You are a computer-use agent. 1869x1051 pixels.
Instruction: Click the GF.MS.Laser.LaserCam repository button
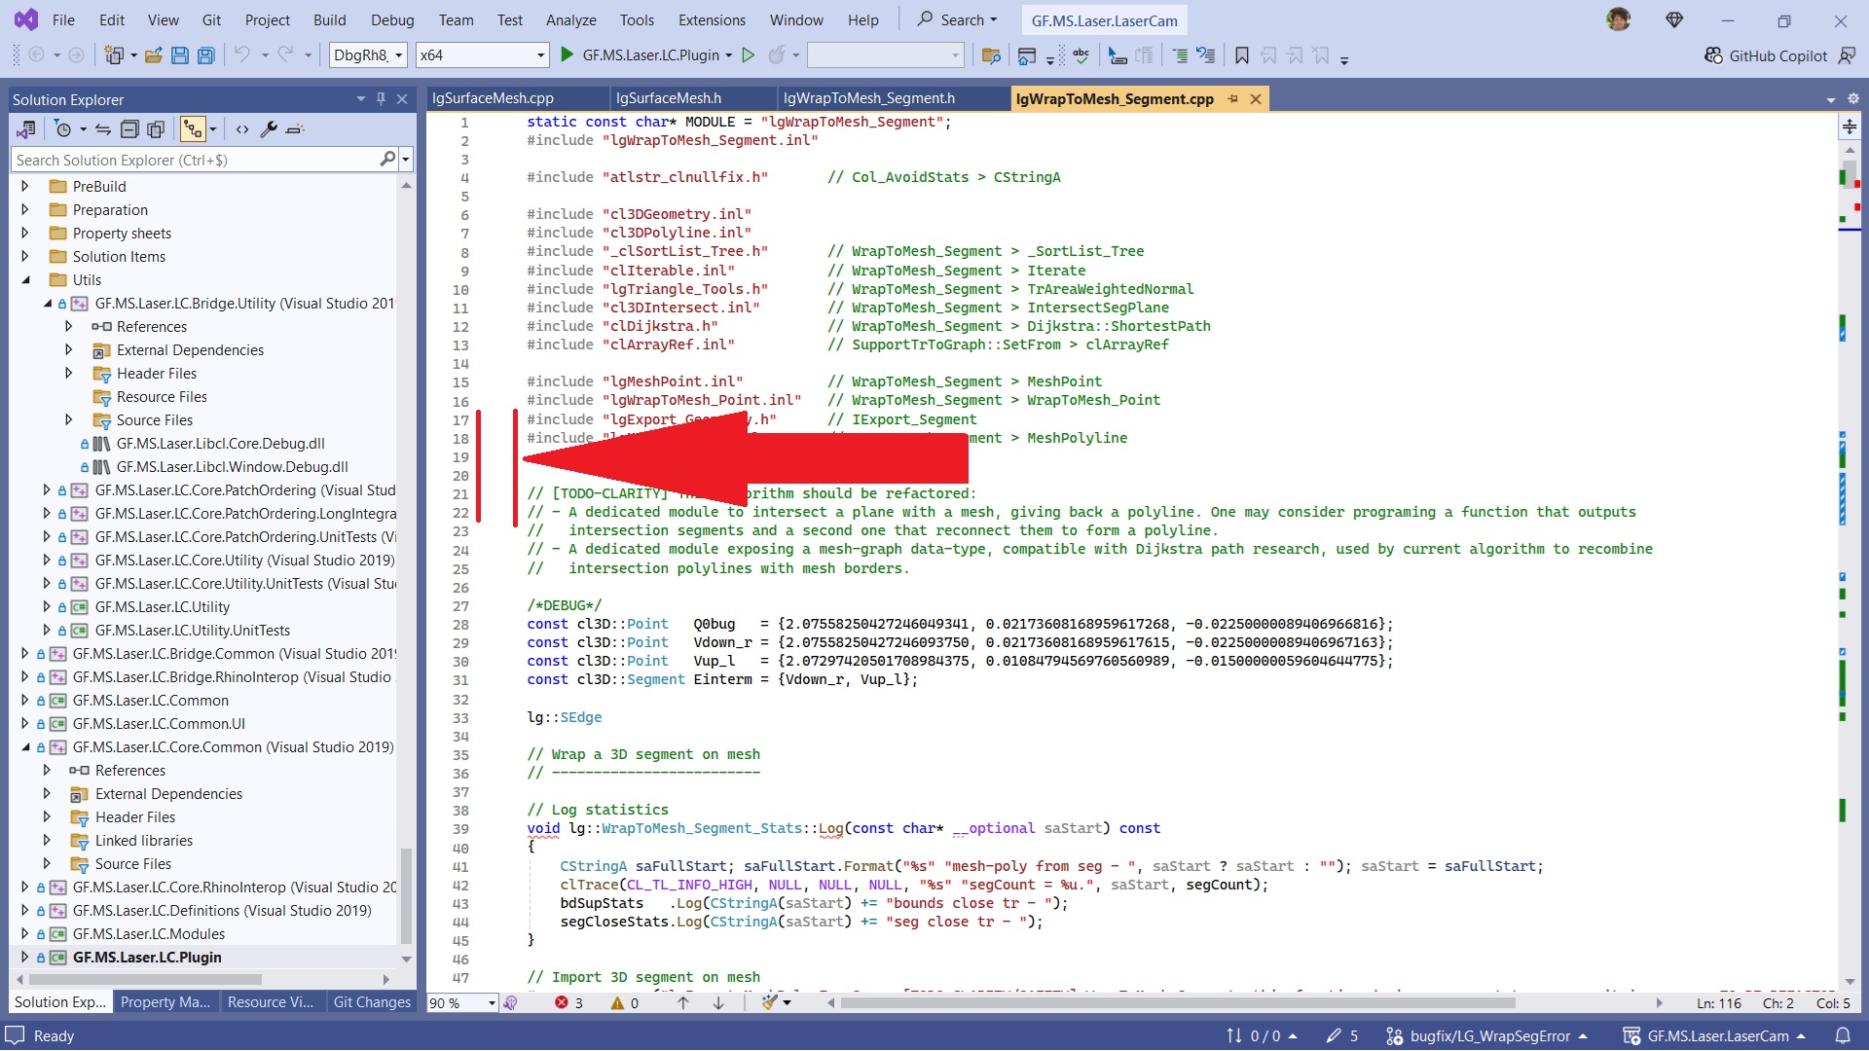(1714, 1036)
